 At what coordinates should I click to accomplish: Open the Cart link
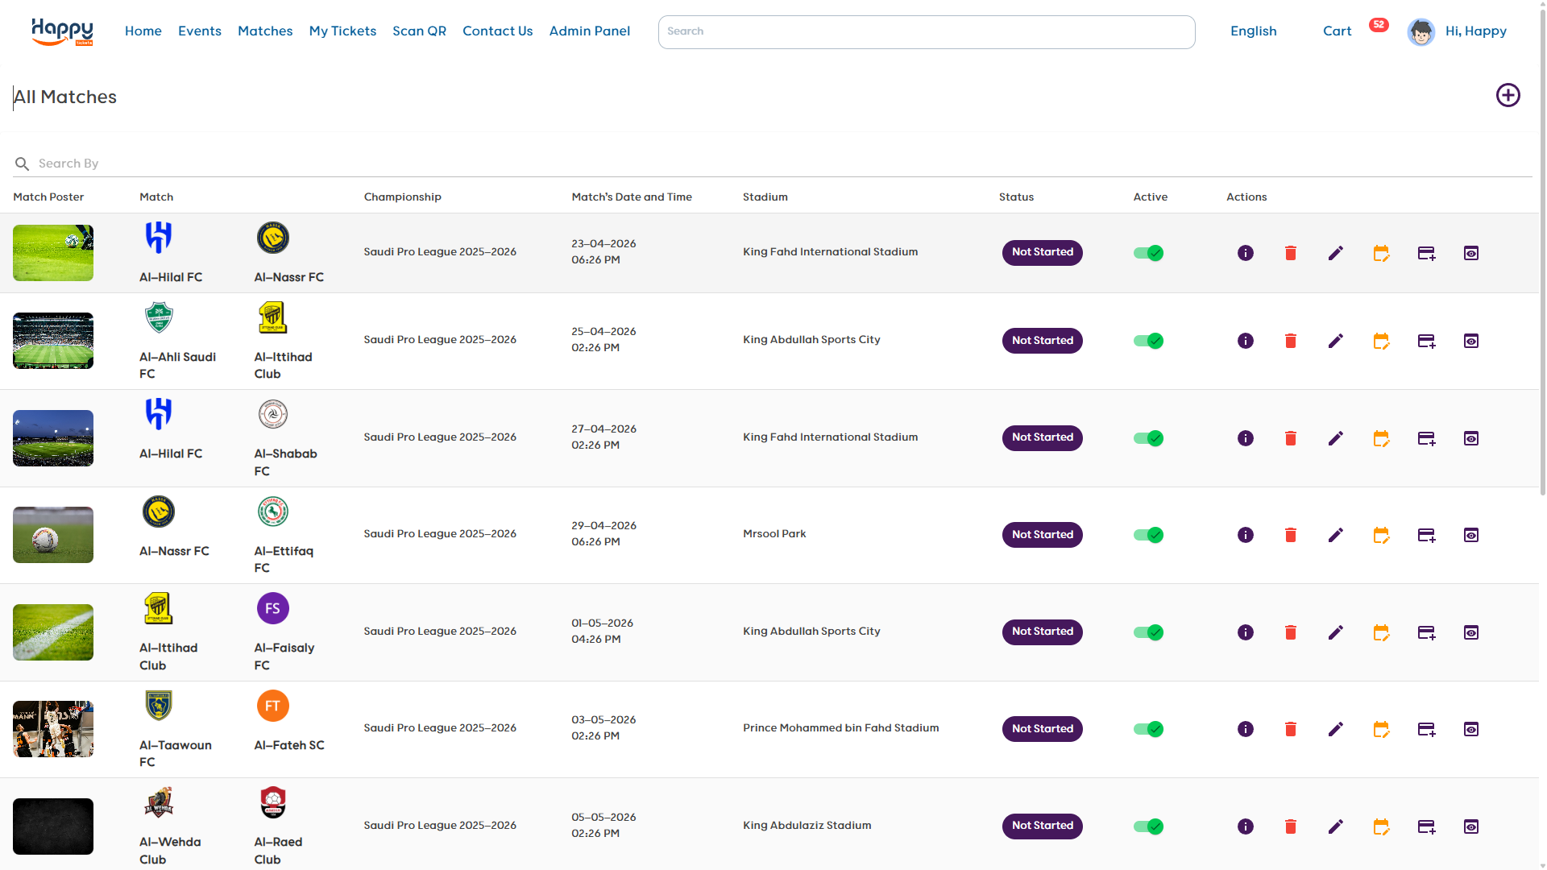pos(1337,31)
